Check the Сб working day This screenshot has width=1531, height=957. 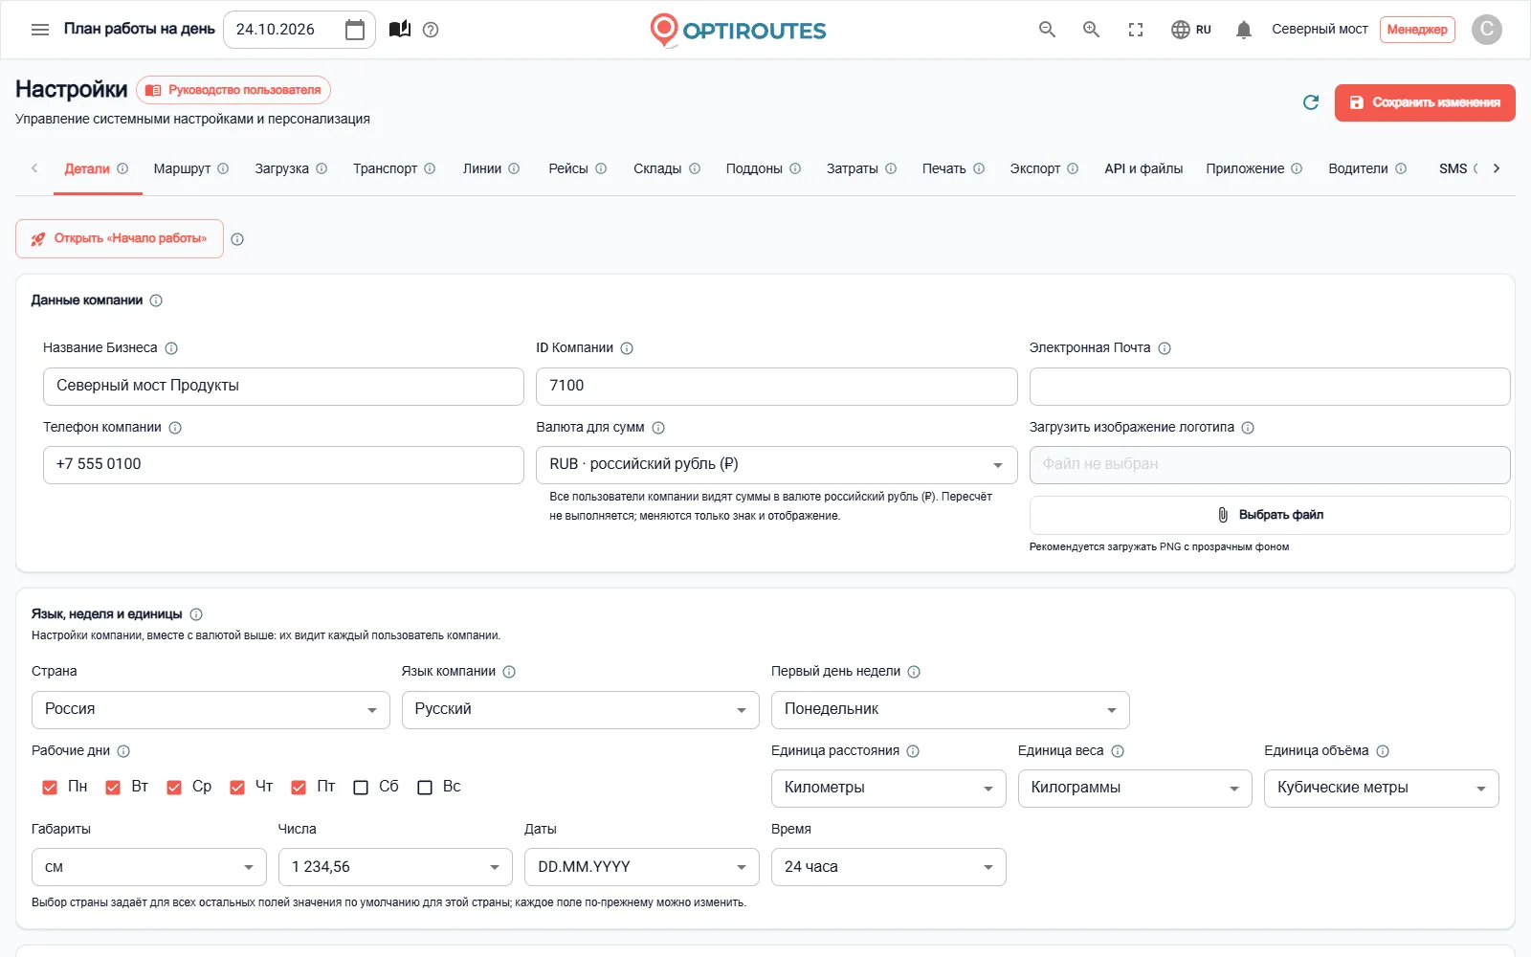(361, 788)
